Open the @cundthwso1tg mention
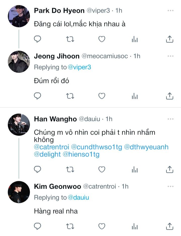The height and width of the screenshot is (236, 181). (97, 147)
